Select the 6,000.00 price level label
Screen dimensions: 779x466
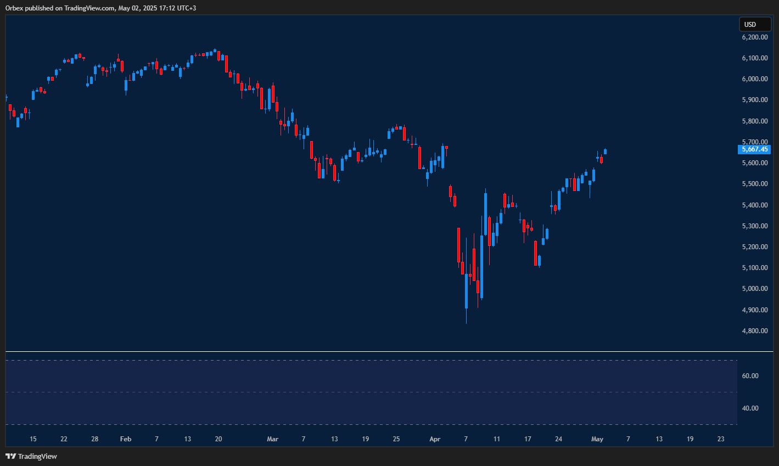[x=754, y=79]
